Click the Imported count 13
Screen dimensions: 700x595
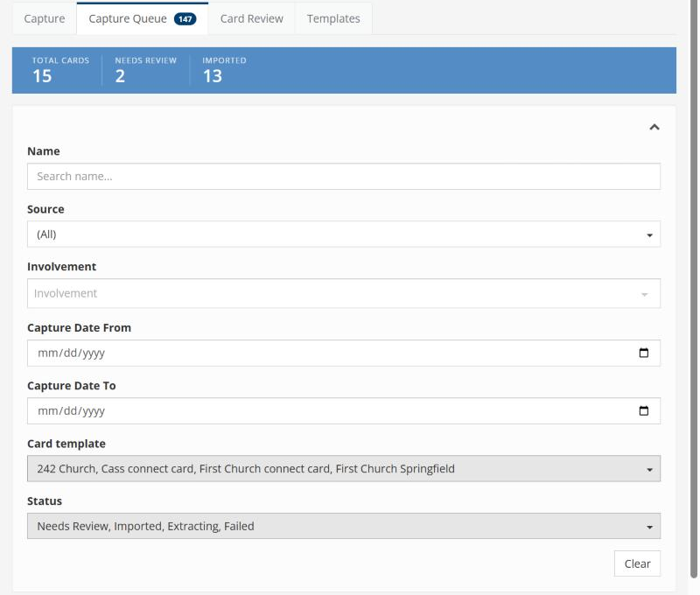pos(213,76)
